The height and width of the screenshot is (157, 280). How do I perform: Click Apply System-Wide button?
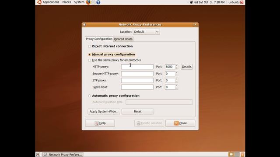(x=104, y=112)
